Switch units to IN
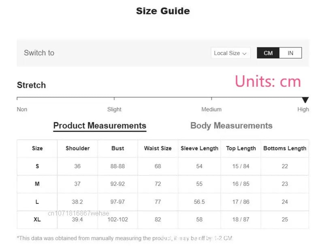Viewport: 324px width, 248px height. [x=290, y=53]
